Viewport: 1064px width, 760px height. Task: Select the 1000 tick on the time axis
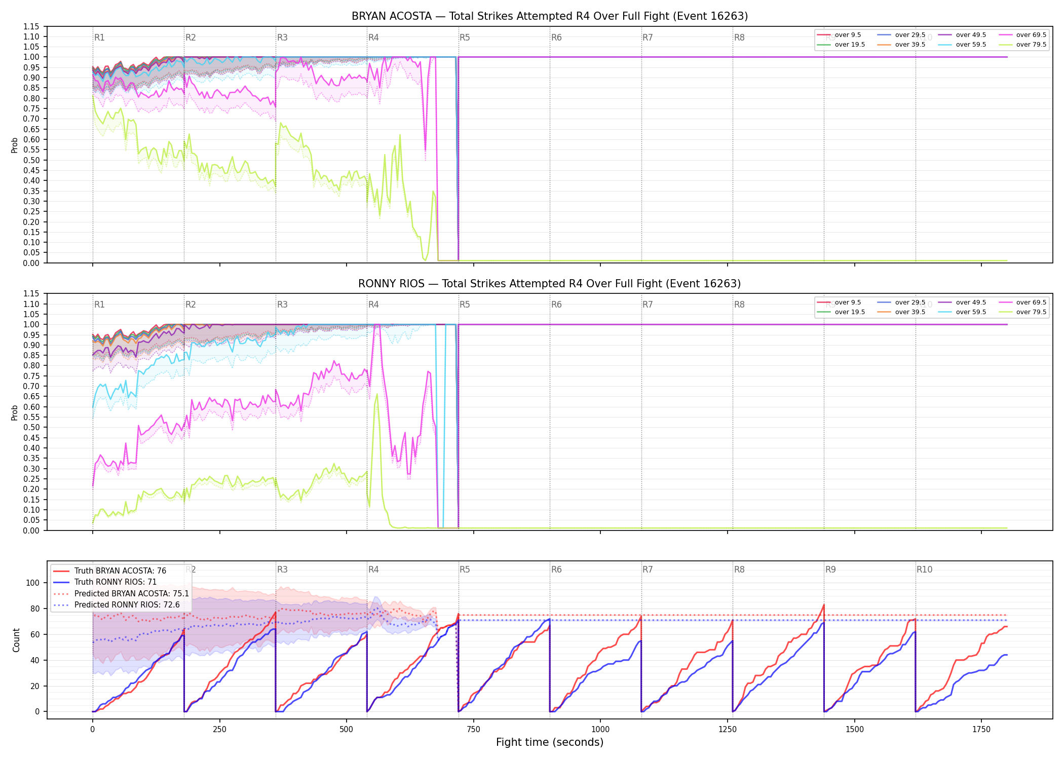pyautogui.click(x=600, y=730)
